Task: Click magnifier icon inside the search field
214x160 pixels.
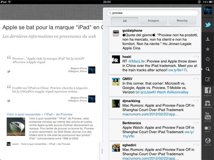Action: point(110,13)
